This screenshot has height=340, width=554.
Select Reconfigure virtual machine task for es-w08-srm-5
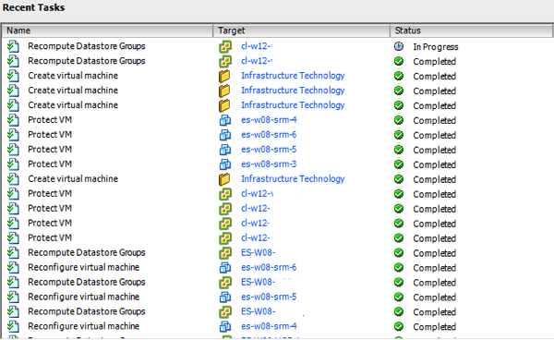[x=84, y=297]
